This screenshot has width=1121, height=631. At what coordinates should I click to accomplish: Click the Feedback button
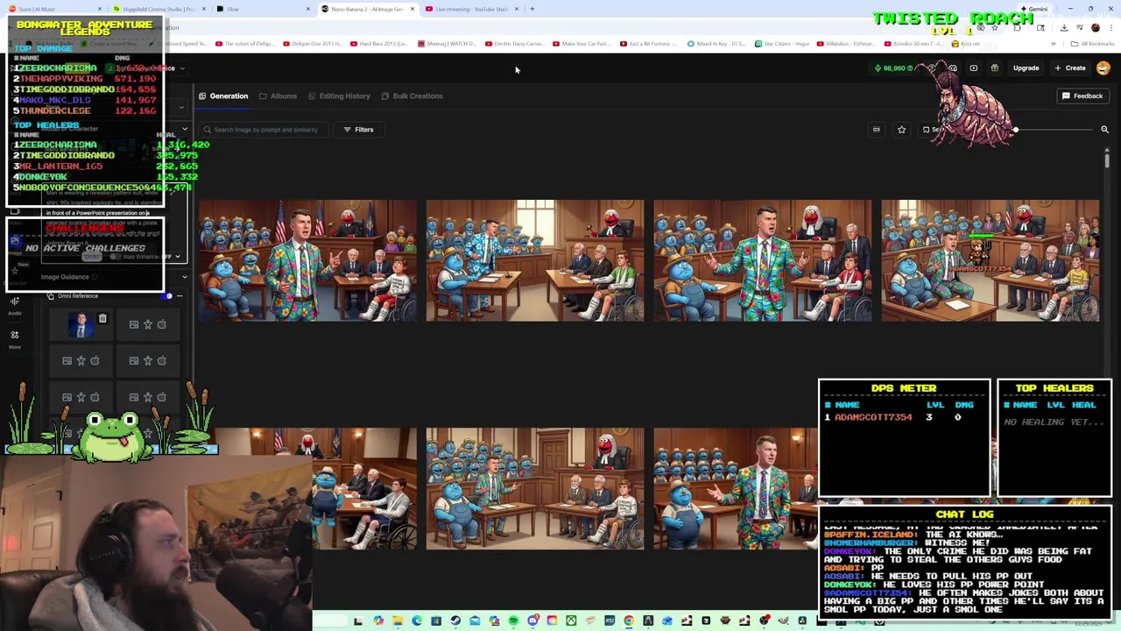(x=1082, y=96)
